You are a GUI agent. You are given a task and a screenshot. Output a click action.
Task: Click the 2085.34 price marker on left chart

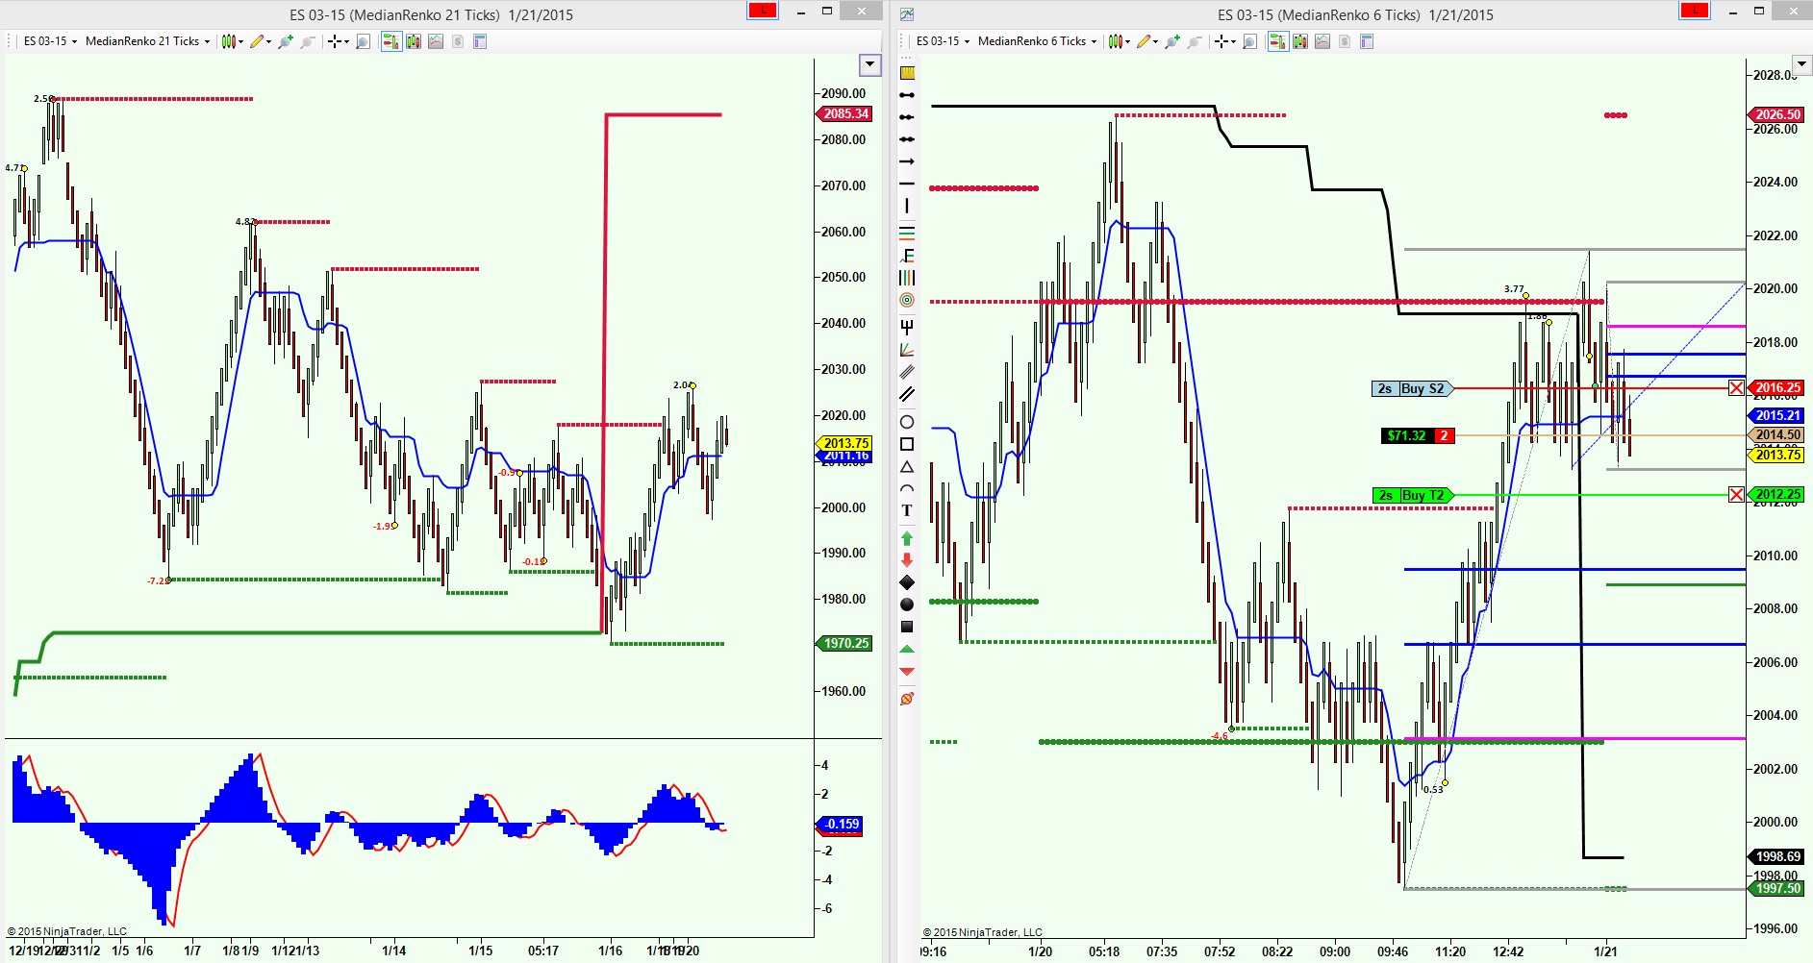[844, 113]
